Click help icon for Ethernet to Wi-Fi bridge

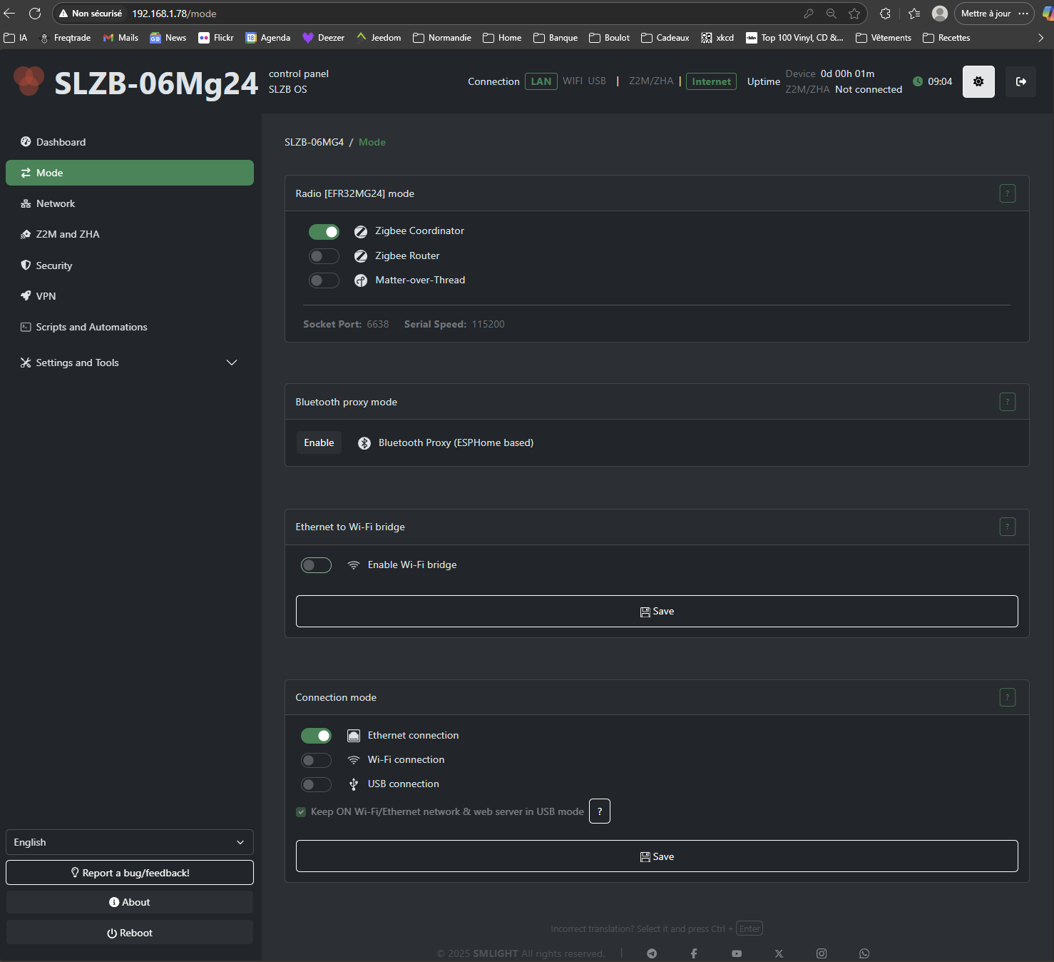coord(1007,527)
